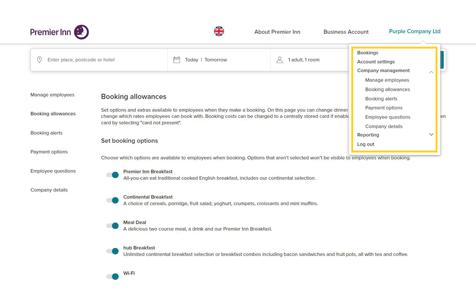Open the Business Account link
476x304 pixels.
pyautogui.click(x=346, y=32)
